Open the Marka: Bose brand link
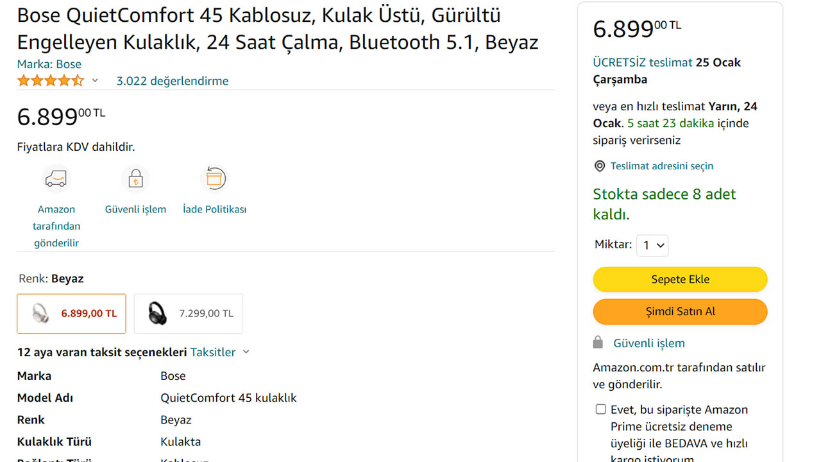821x462 pixels. (x=49, y=64)
